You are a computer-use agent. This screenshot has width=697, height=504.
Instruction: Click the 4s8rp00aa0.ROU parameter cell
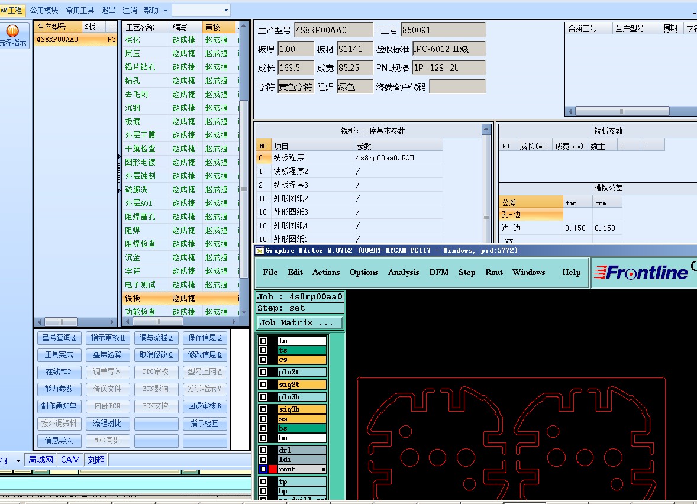(x=398, y=158)
